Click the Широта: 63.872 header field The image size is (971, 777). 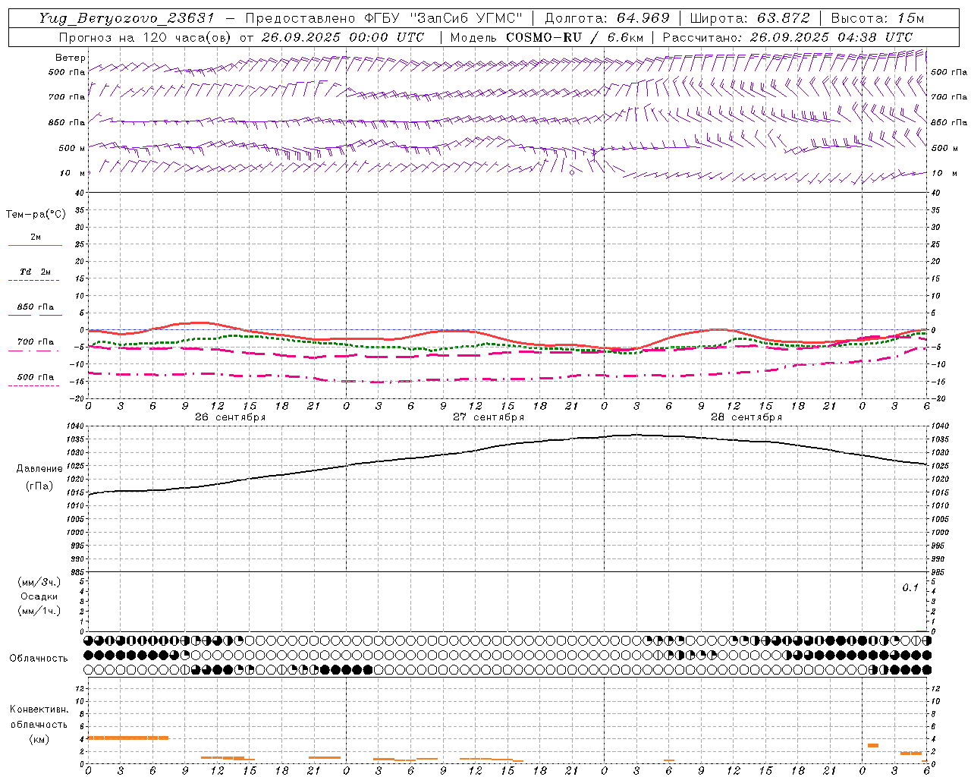[749, 18]
